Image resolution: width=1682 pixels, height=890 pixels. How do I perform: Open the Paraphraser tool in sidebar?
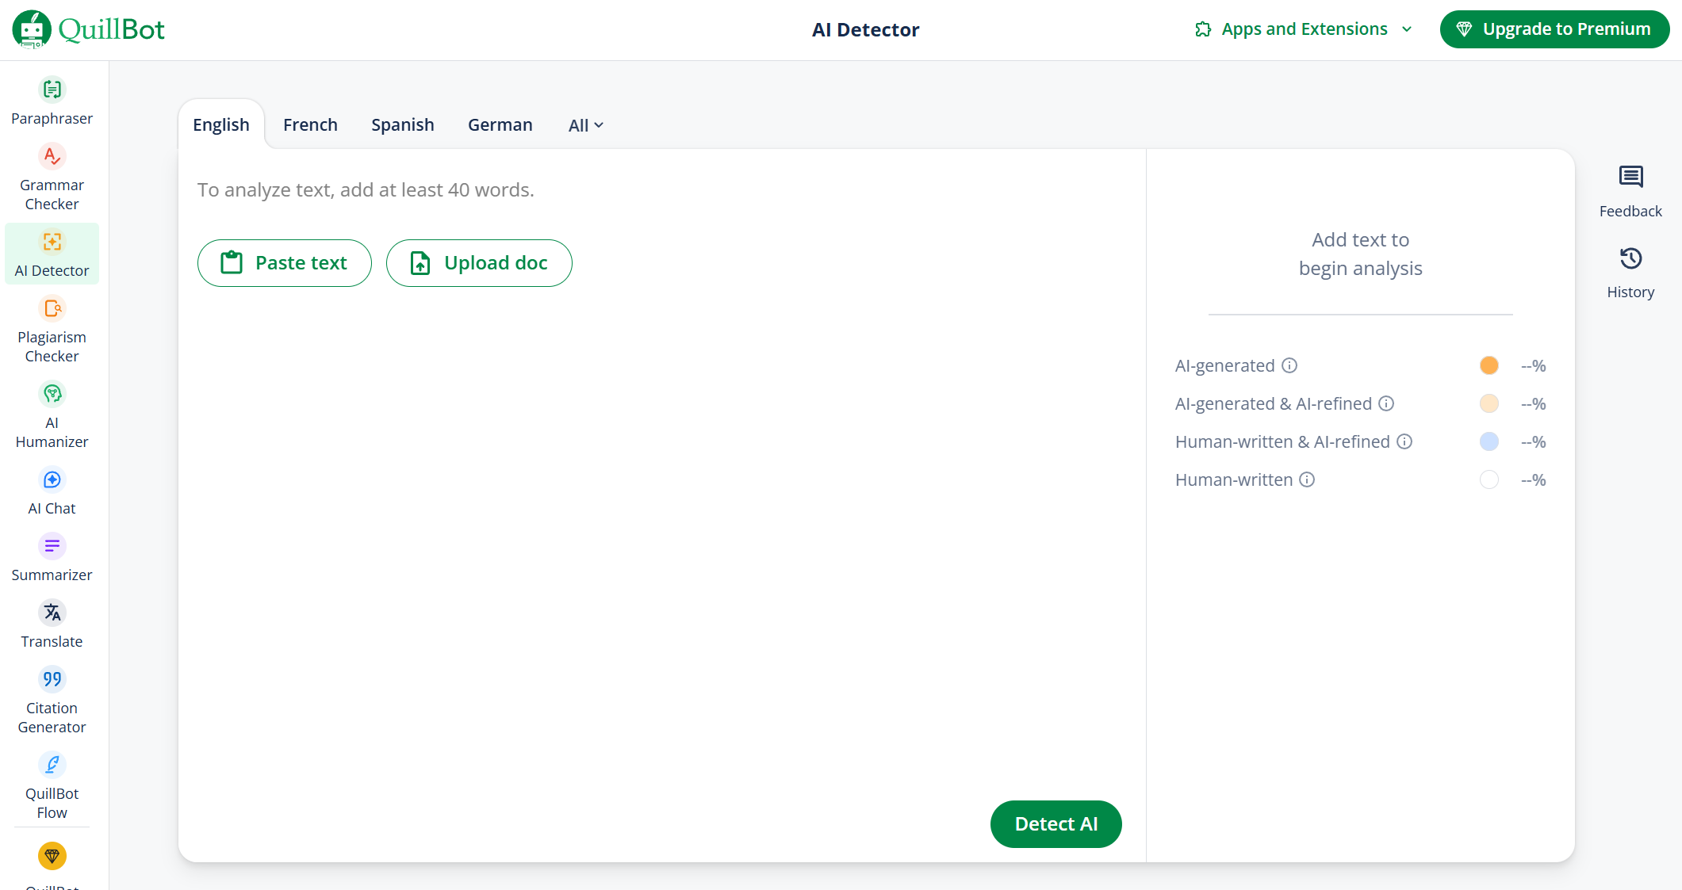52,101
